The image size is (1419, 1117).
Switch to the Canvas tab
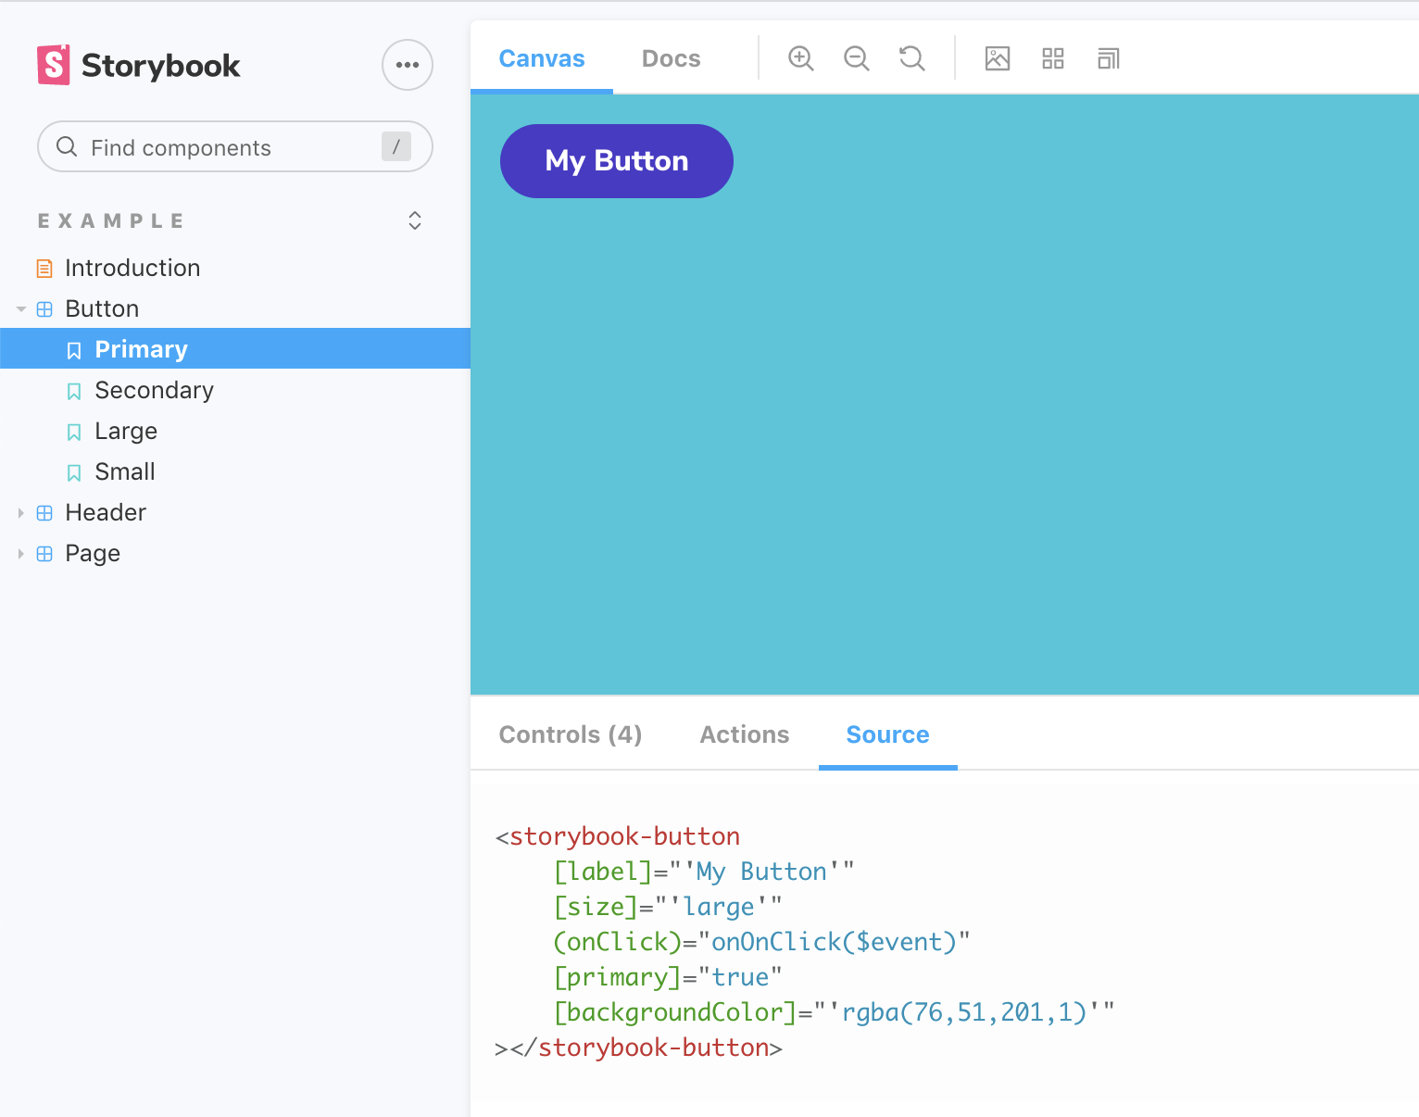pos(542,58)
